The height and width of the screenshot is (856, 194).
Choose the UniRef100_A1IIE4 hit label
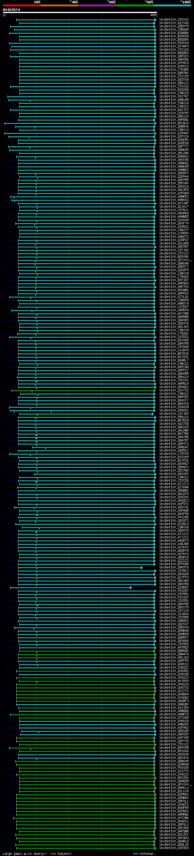coord(174,708)
